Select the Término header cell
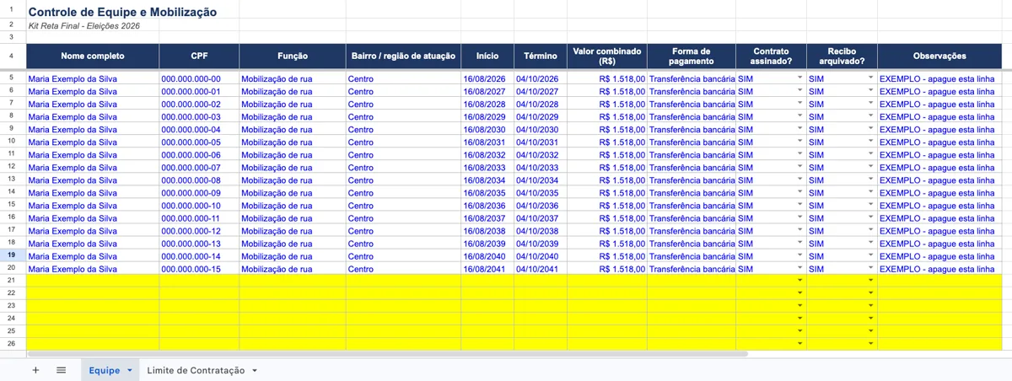1012x381 pixels. click(x=541, y=56)
